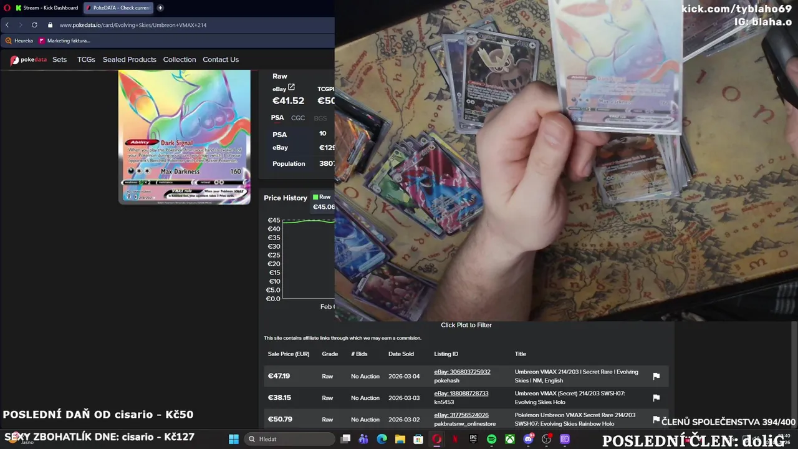Select the PSA grading tab
798x449 pixels.
click(277, 117)
